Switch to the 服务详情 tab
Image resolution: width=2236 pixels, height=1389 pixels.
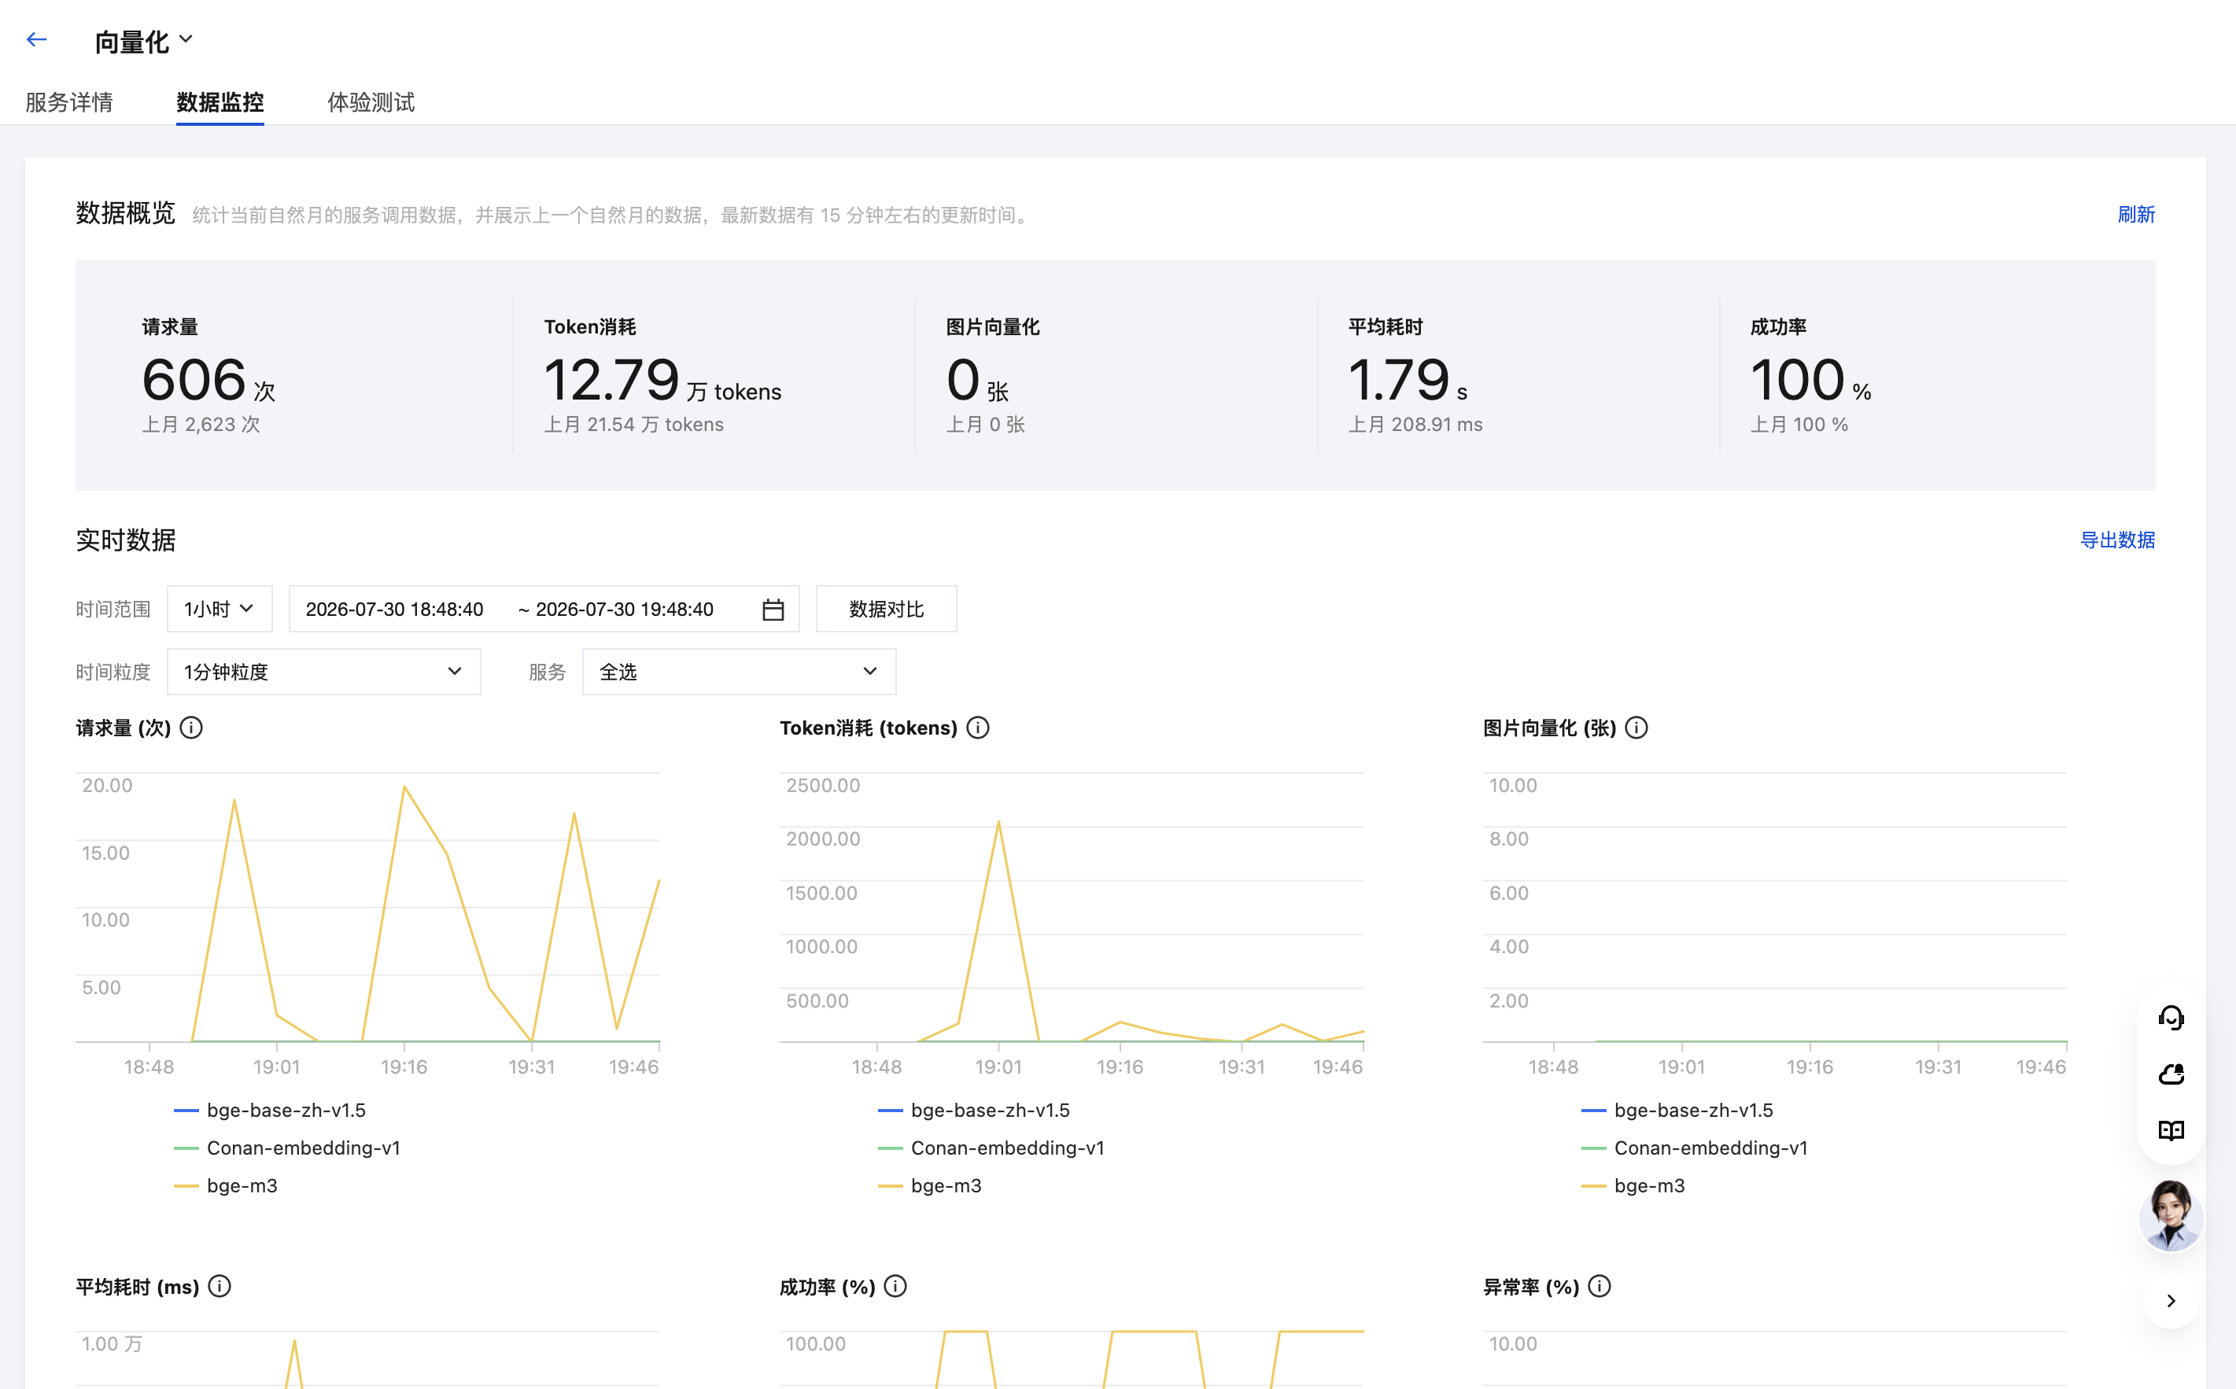coord(69,102)
